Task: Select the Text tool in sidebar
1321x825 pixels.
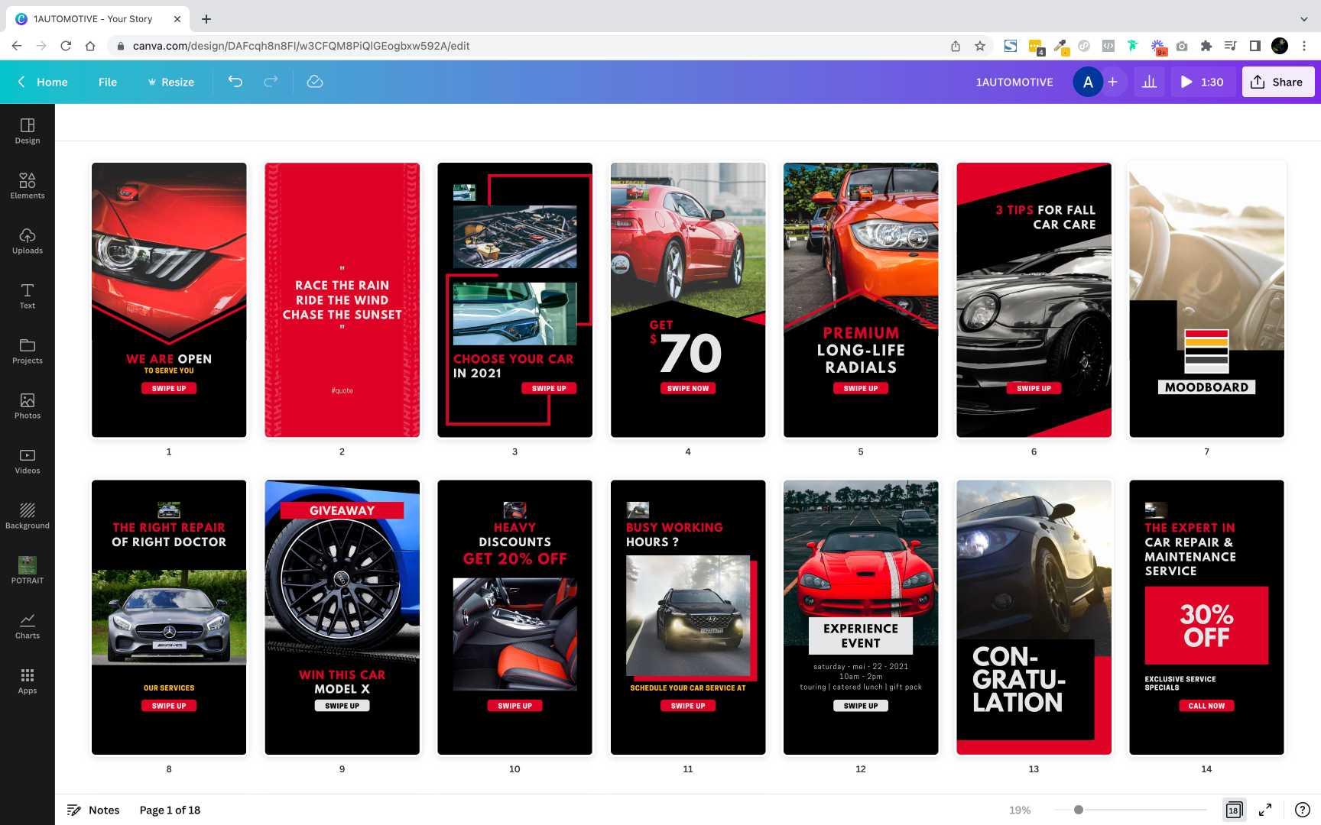Action: [x=27, y=296]
